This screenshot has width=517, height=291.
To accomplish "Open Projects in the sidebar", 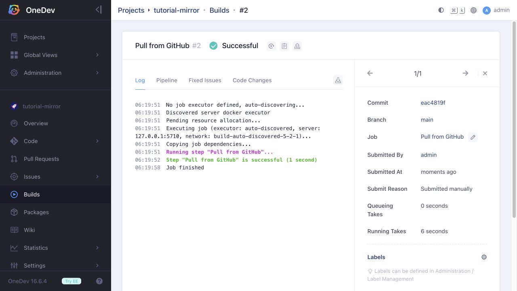I will point(55,37).
